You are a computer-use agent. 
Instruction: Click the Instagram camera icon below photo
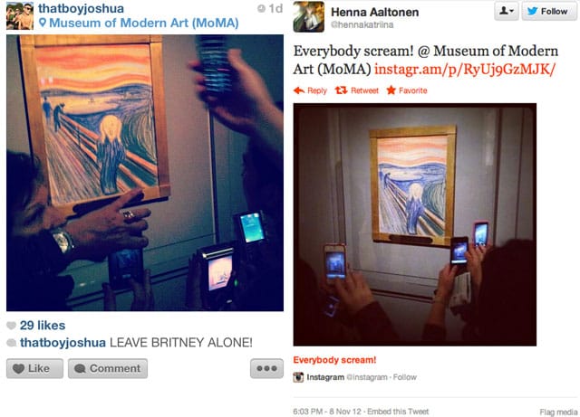tap(298, 377)
